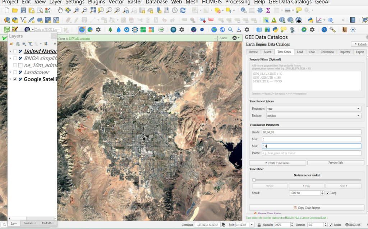
Task: Click into the Palette input field
Action: point(311,153)
